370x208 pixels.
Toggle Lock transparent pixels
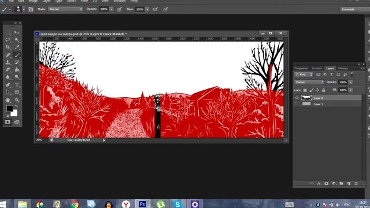[x=305, y=90]
